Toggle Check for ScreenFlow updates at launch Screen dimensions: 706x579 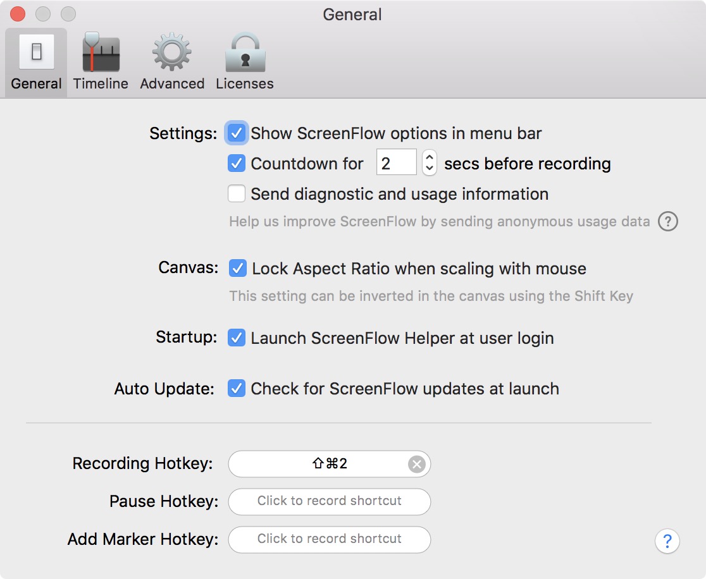click(237, 388)
